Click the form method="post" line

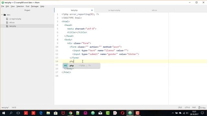click(x=96, y=47)
